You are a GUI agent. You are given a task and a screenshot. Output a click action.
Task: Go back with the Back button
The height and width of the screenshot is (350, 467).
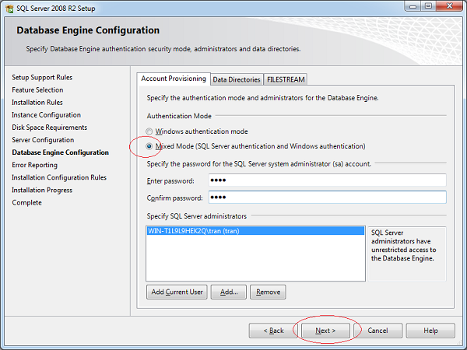[271, 331]
